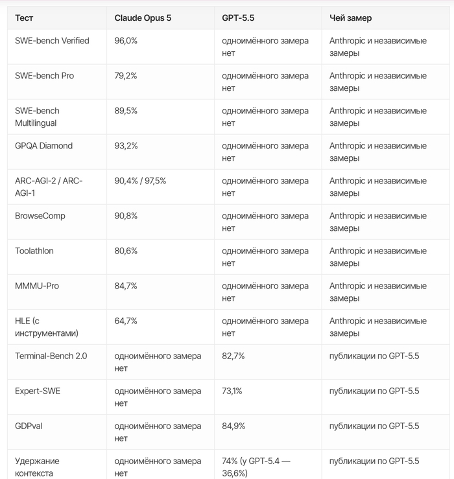Select the HLE (с инструментами) cell

tap(47, 327)
